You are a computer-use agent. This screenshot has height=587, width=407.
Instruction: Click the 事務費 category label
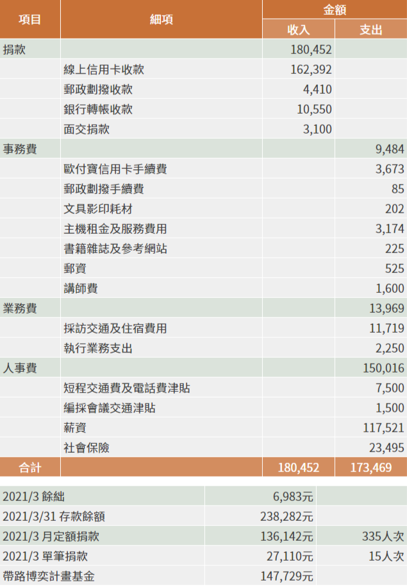tap(20, 149)
